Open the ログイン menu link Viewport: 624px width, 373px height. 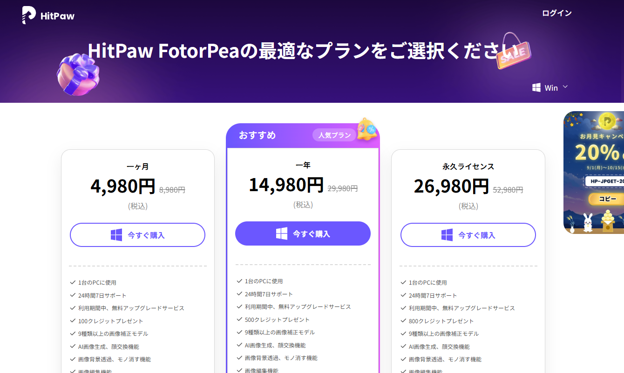point(556,13)
